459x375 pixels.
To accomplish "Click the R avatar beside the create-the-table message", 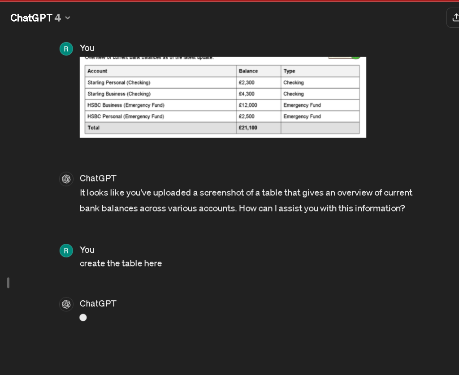I will pos(66,251).
